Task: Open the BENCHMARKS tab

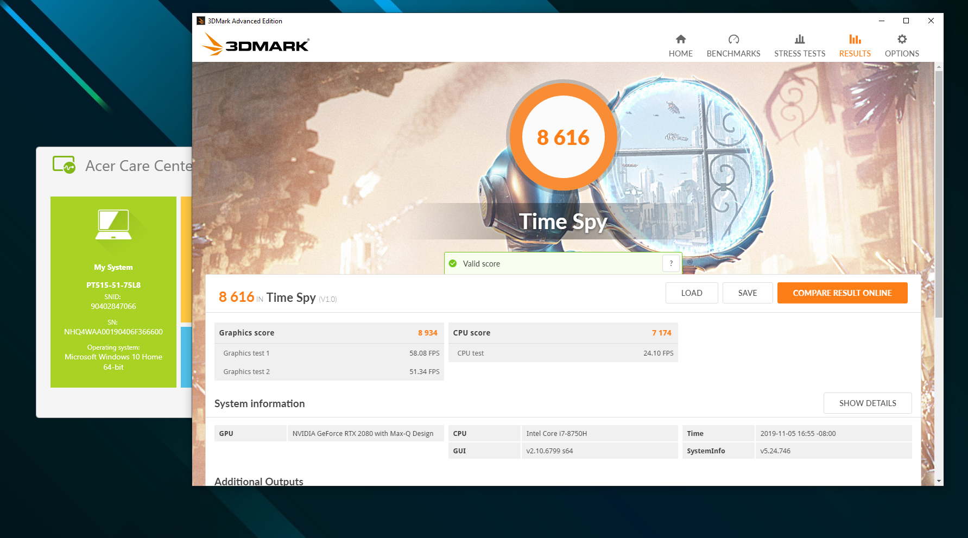Action: click(x=733, y=46)
